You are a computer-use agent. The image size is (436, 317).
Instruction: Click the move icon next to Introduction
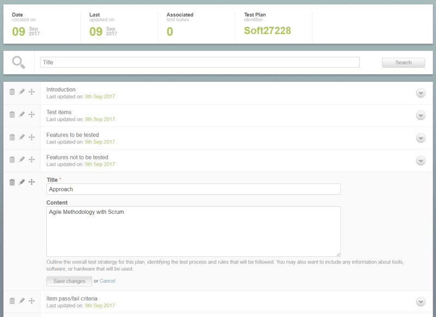(32, 91)
